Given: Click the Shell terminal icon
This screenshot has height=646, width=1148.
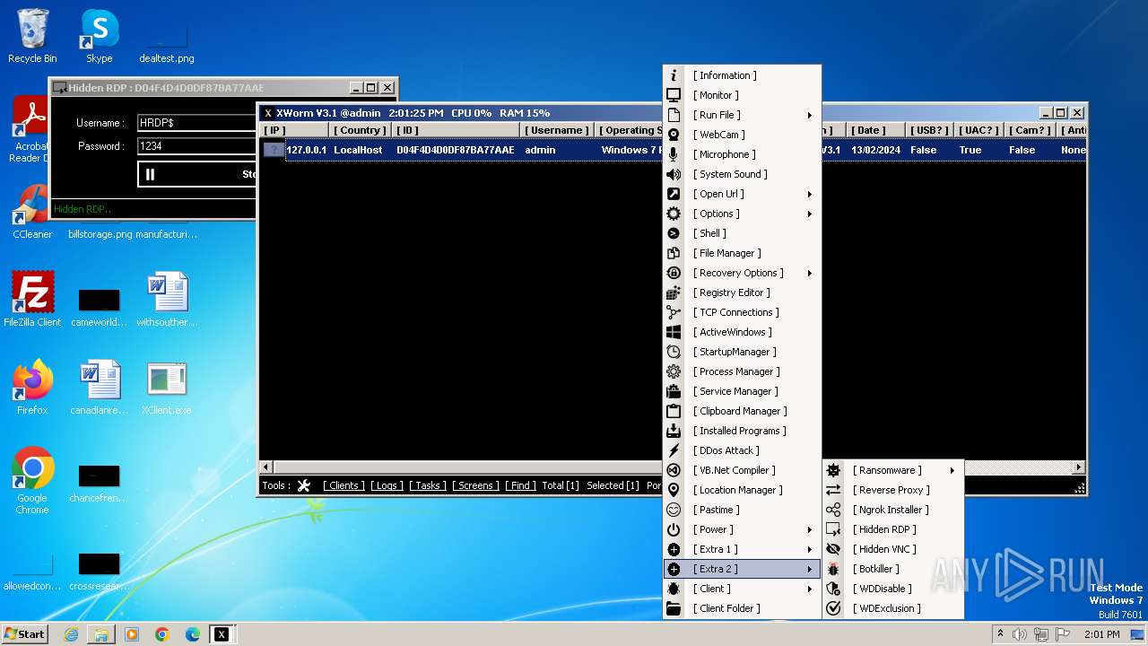Looking at the screenshot, I should coord(674,233).
